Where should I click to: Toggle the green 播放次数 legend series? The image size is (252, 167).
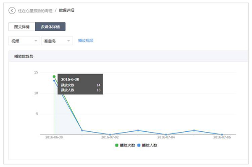(x=125, y=145)
